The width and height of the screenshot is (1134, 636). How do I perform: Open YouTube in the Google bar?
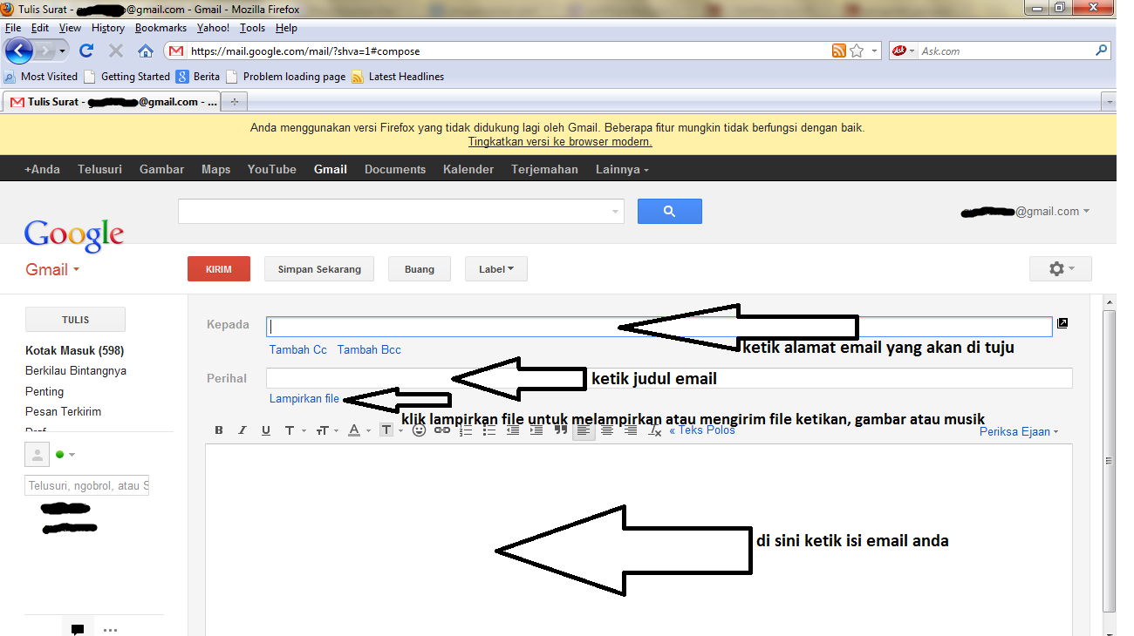(272, 169)
